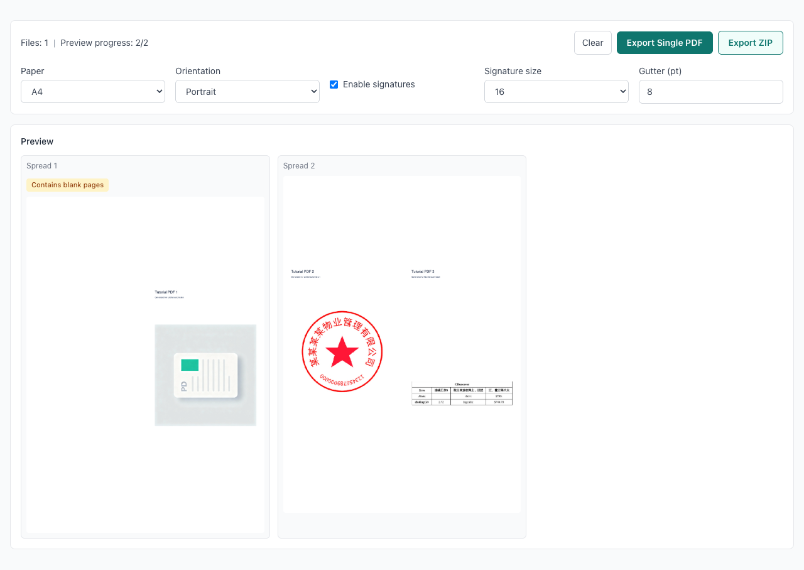Export as a single PDF
Screen dimensions: 804x570
click(665, 43)
